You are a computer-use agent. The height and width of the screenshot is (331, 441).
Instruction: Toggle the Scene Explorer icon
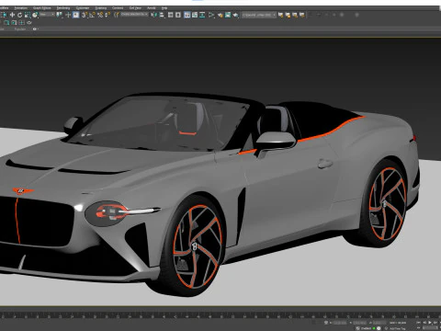pos(170,15)
